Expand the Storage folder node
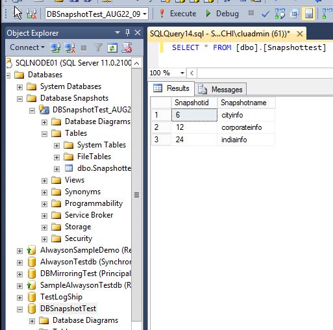This screenshot has width=333, height=330. tap(44, 227)
